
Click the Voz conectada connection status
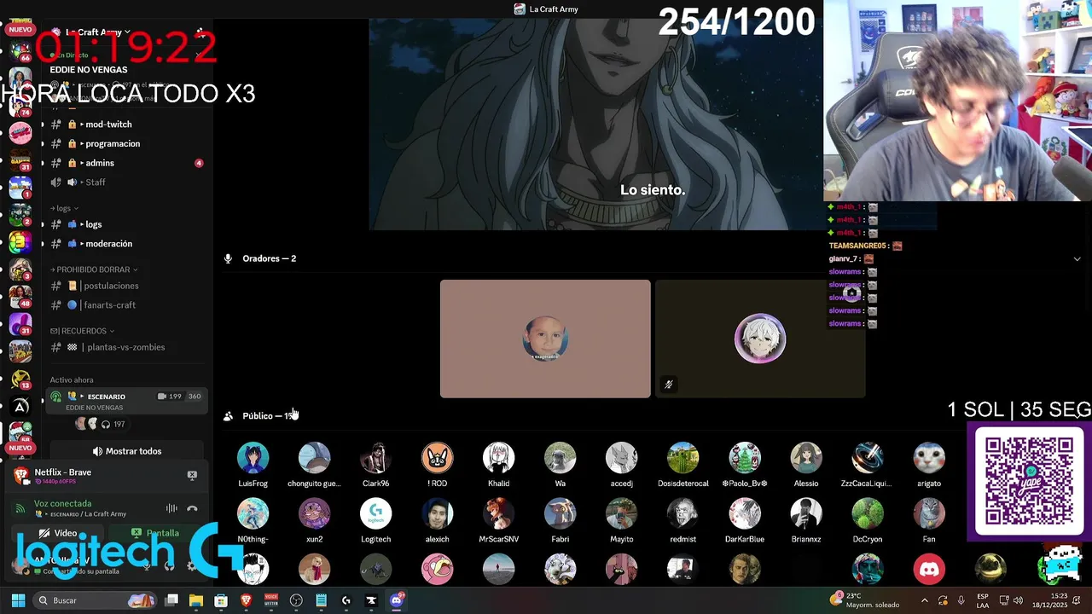[62, 504]
